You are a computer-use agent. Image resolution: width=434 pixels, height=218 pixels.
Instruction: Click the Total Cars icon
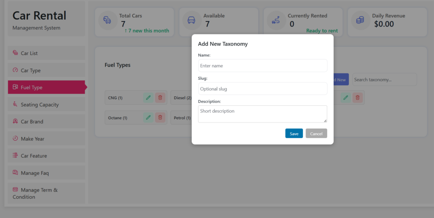pyautogui.click(x=107, y=20)
